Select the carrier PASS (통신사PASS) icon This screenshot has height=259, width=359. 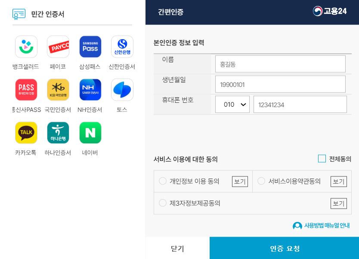[x=26, y=89]
